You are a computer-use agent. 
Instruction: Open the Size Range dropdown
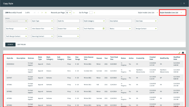click(16, 29)
